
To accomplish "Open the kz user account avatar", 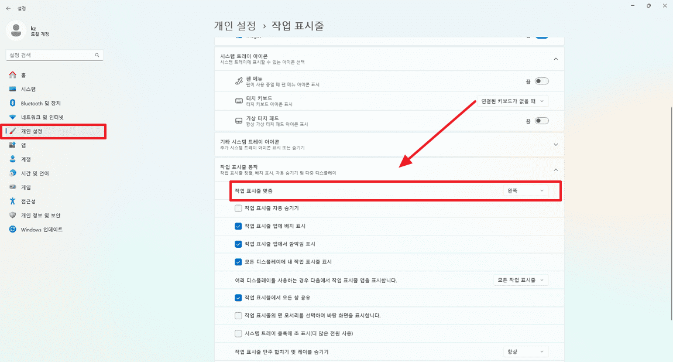I will coord(16,30).
